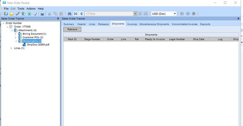Go to the previous record arrow

[81, 14]
